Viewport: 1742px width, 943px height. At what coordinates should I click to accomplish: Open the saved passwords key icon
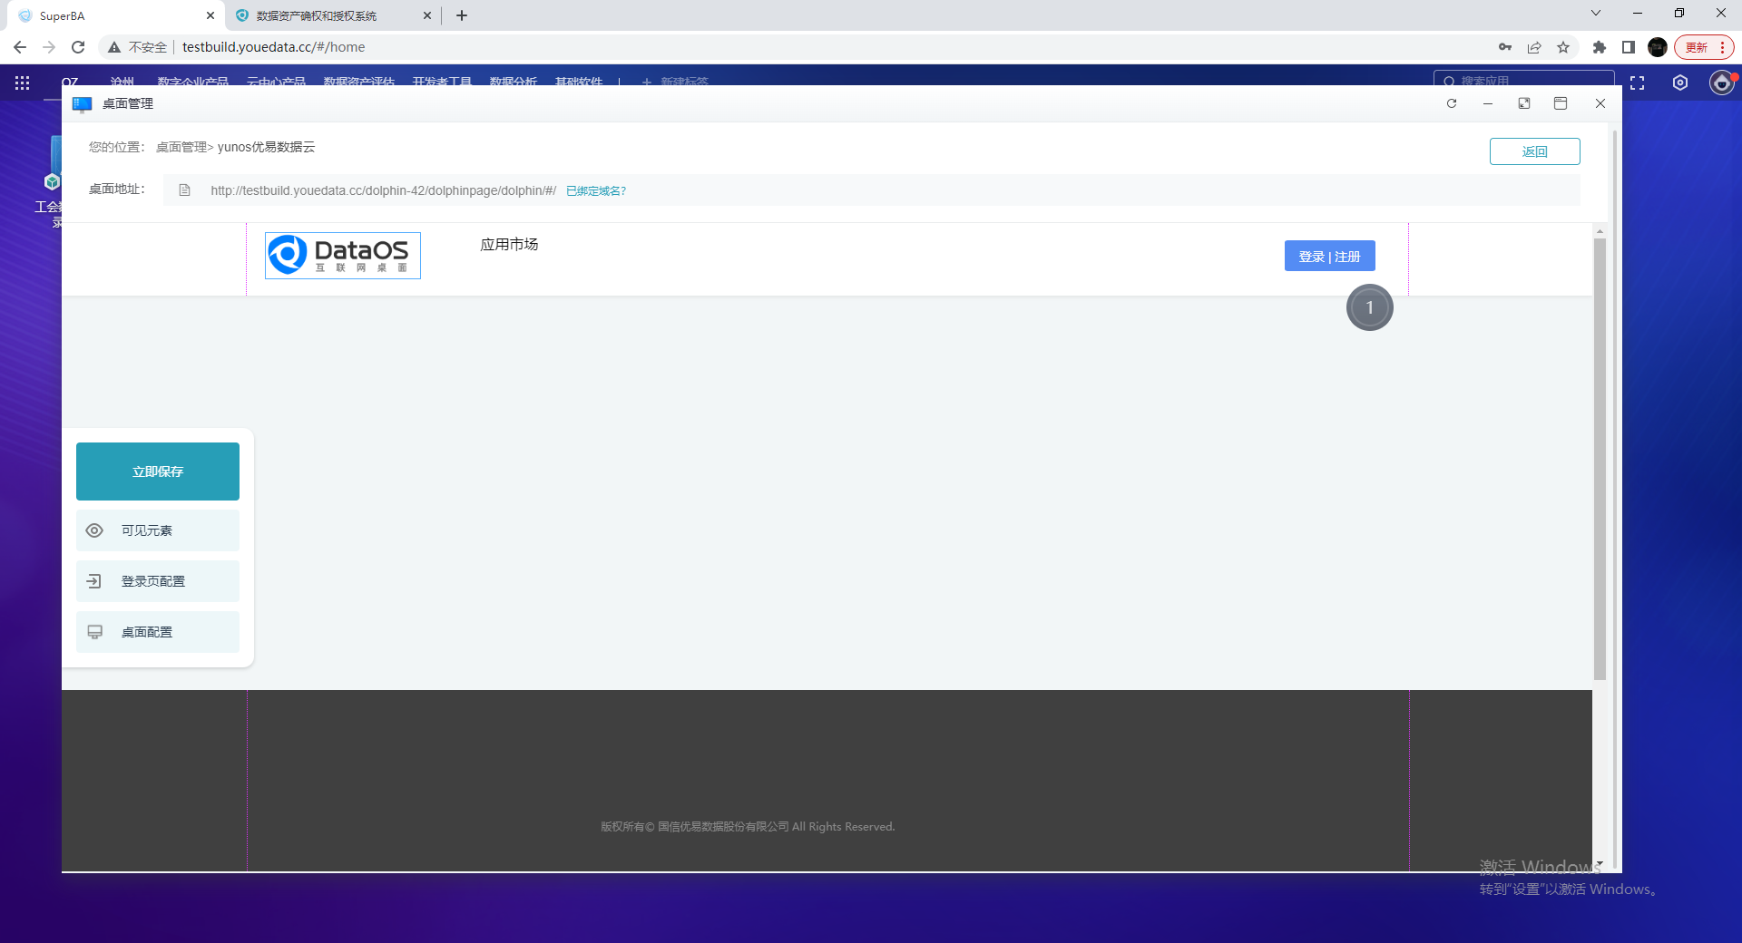[1505, 47]
